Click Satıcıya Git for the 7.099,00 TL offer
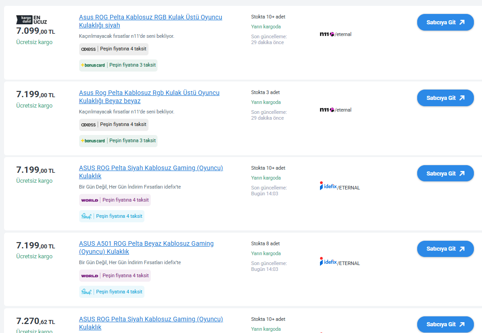This screenshot has height=333, width=482. [x=446, y=22]
